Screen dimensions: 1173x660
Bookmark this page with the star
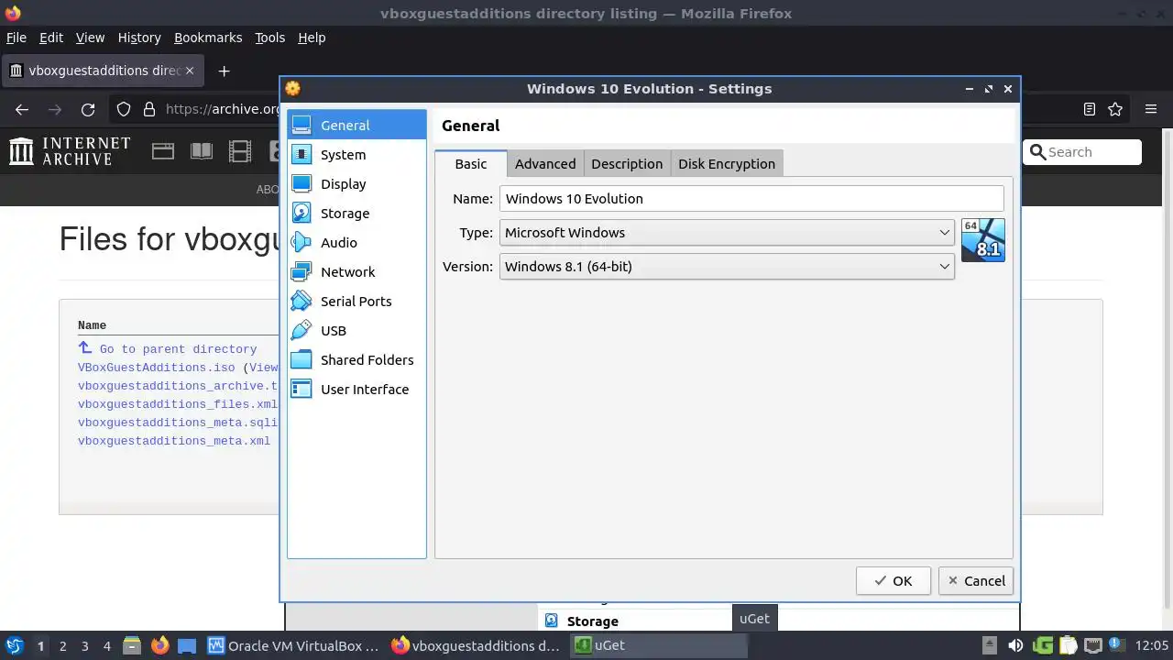[1115, 109]
